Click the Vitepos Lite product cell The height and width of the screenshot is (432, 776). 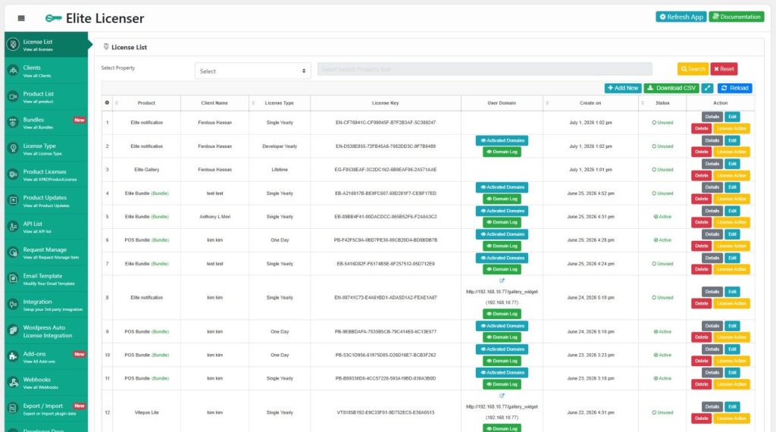(146, 413)
